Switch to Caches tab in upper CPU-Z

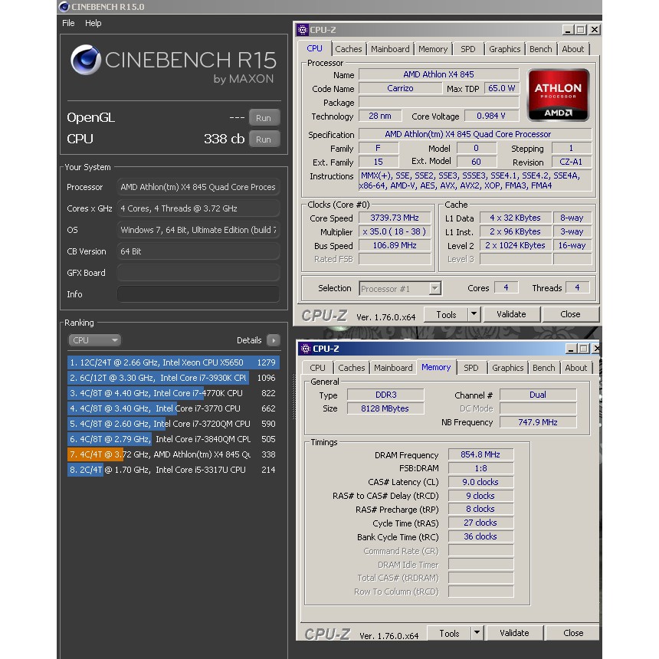pyautogui.click(x=348, y=49)
